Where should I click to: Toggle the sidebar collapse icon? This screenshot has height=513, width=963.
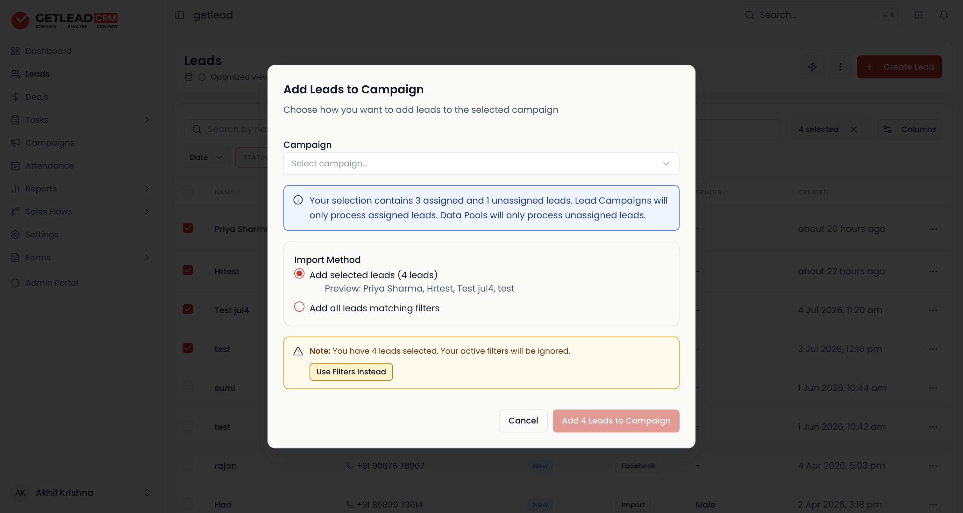179,15
